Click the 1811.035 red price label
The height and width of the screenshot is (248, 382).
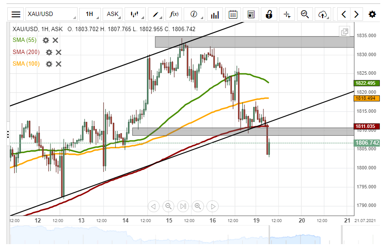point(366,126)
